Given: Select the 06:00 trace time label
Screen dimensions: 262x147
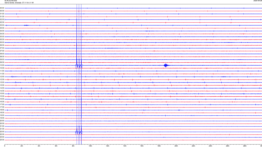Looking at the screenshot, I should tap(2, 42).
